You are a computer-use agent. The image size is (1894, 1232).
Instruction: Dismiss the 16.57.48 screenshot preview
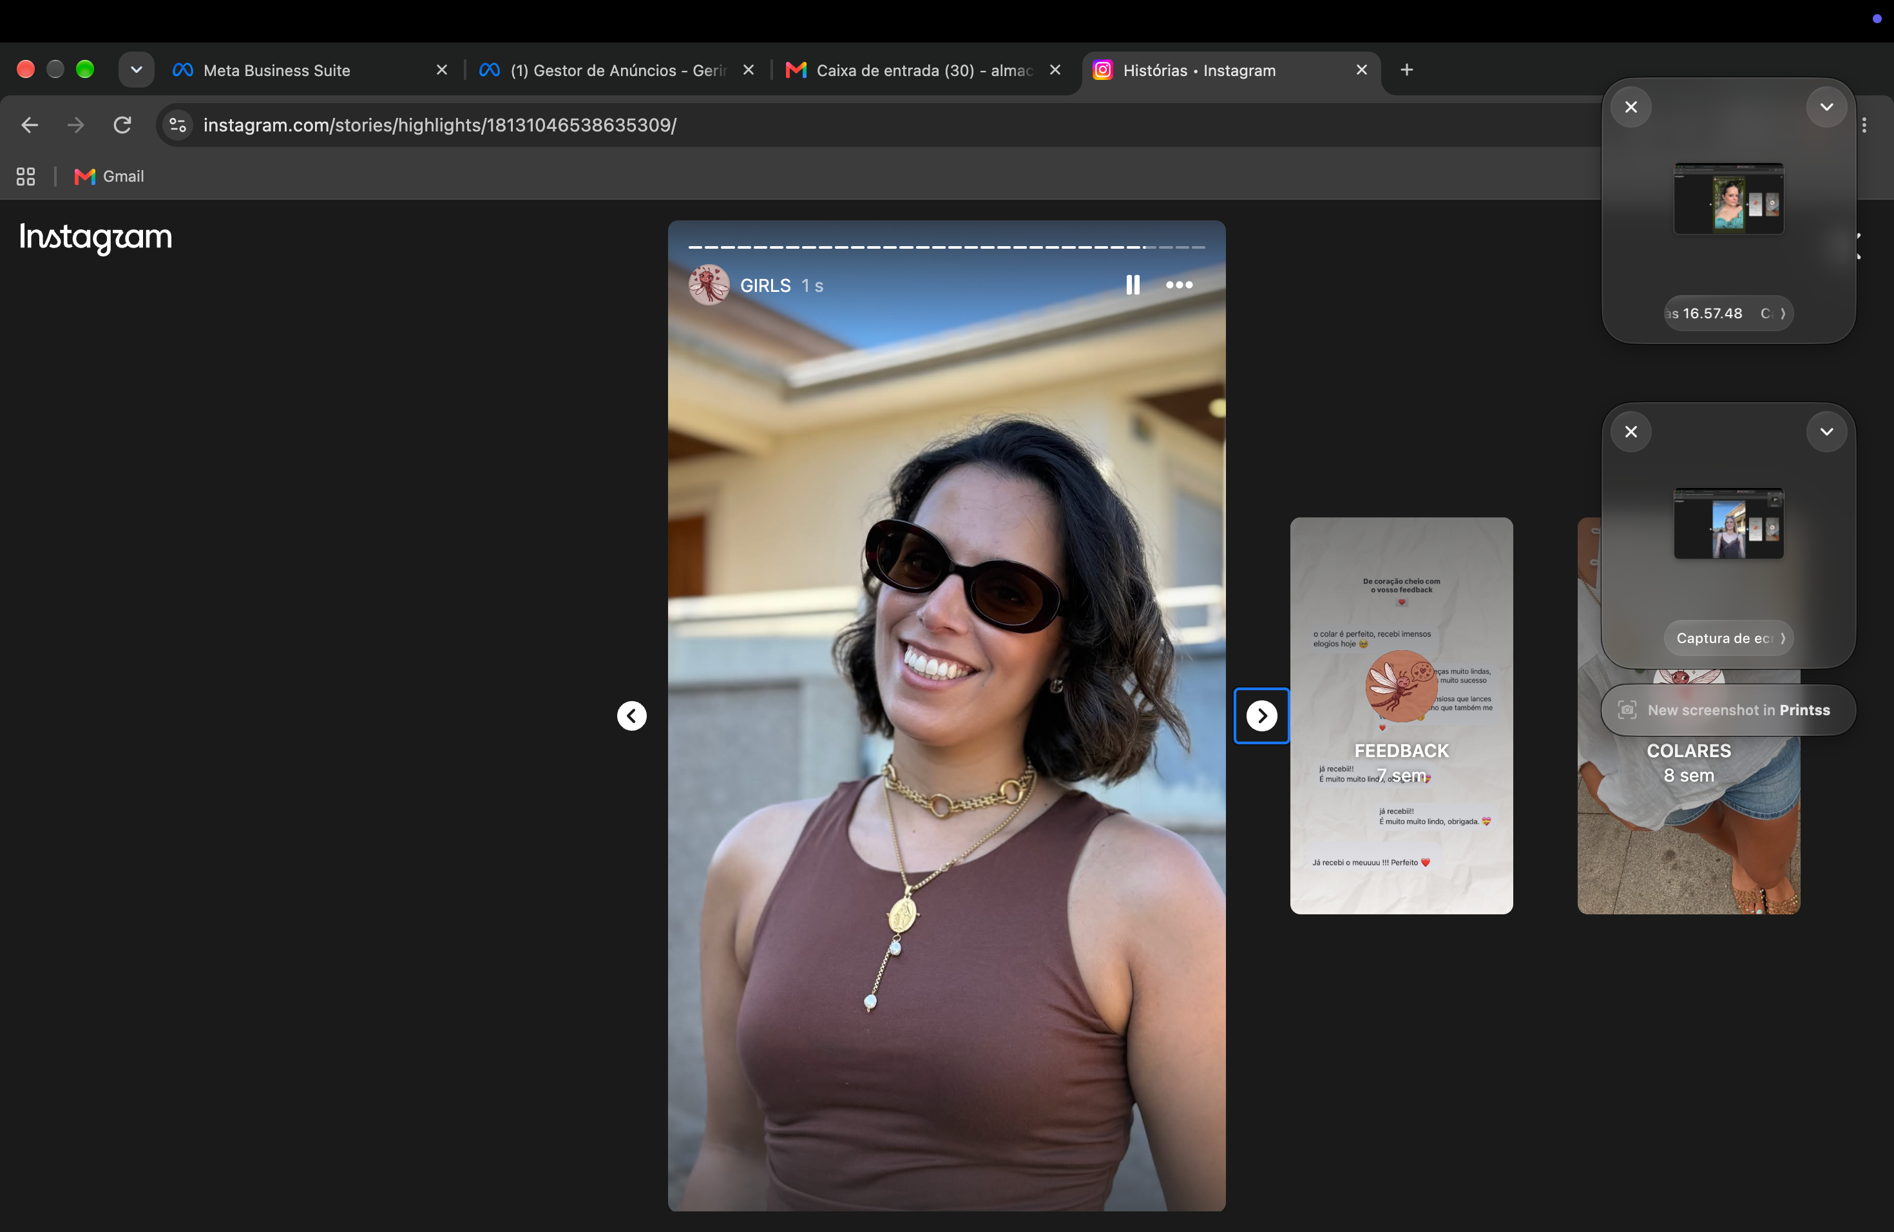point(1631,107)
